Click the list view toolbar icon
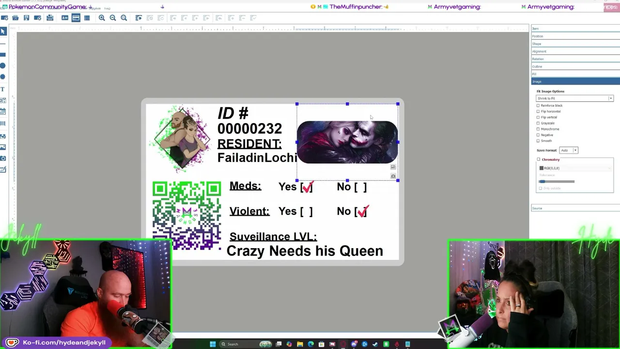 [x=87, y=18]
